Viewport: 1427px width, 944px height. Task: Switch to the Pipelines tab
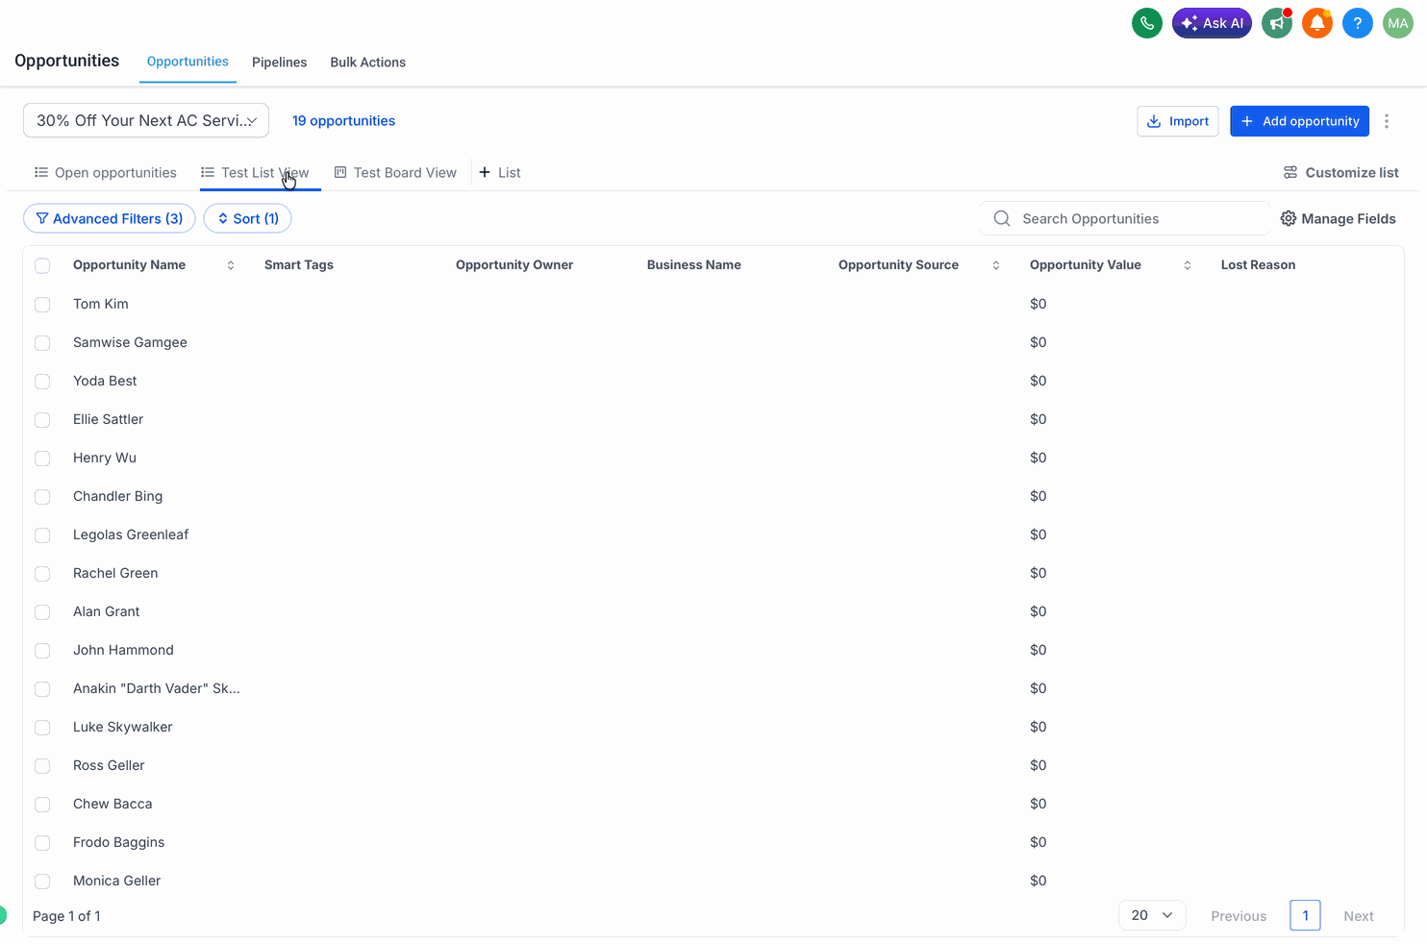pyautogui.click(x=280, y=62)
